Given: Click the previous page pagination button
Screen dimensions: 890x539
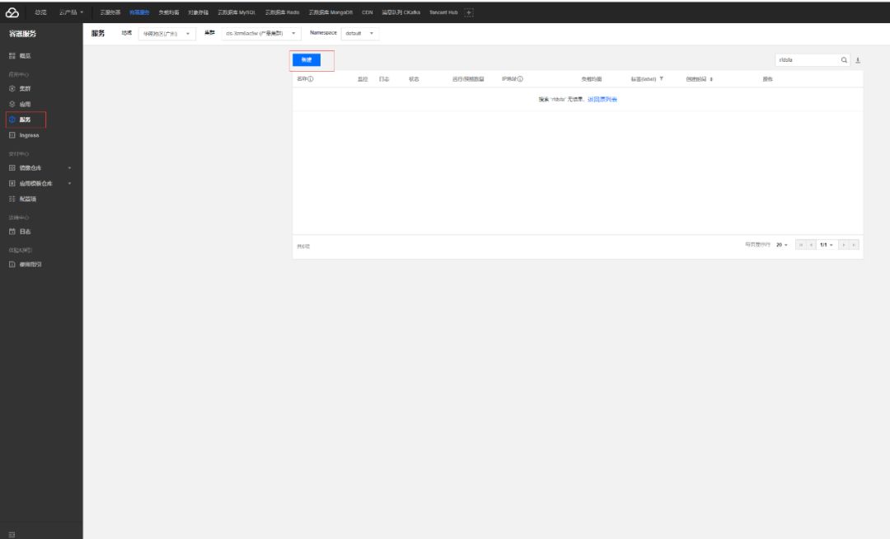Looking at the screenshot, I should (811, 245).
